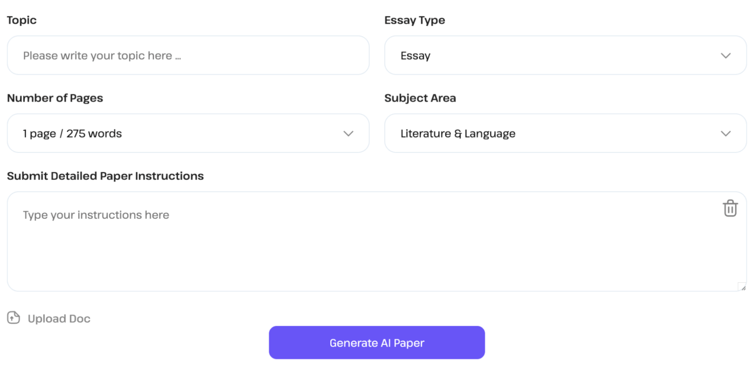This screenshot has height=368, width=754.
Task: Click the Upload Doc link
Action: [x=58, y=318]
